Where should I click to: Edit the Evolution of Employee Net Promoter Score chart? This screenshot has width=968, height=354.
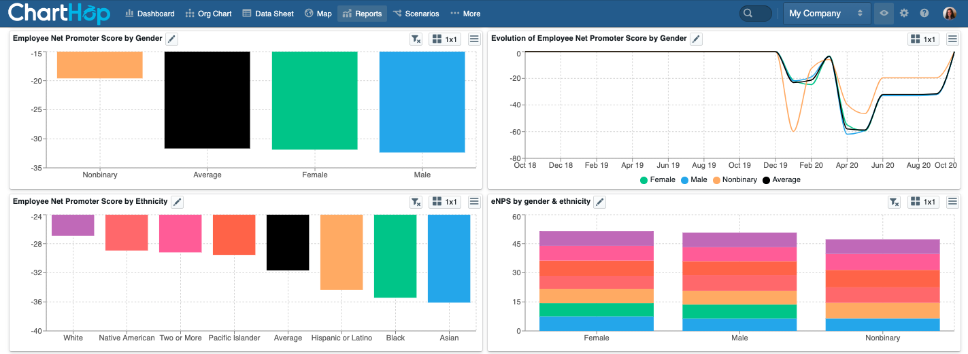[x=696, y=39]
